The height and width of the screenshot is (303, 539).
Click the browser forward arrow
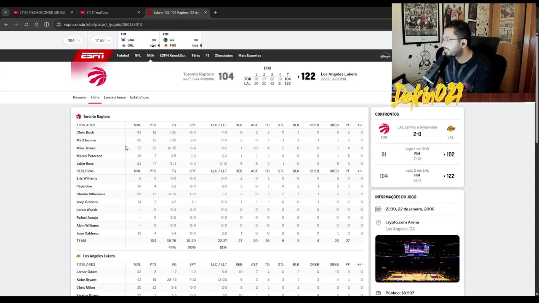point(16,24)
